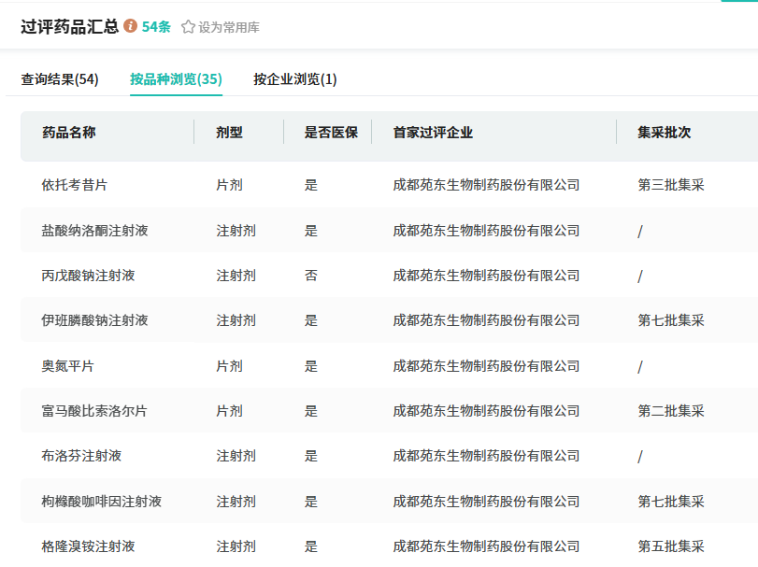Viewport: 758px width, 567px height.
Task: Open the 枸橼酸咖啡因注射液 entry
Action: point(101,502)
